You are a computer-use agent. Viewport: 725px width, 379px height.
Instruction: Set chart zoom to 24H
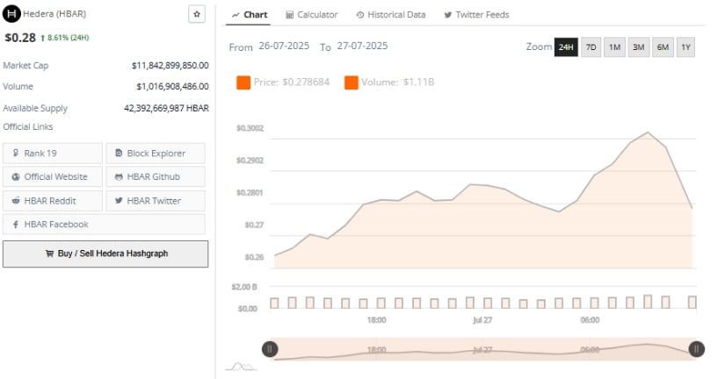click(566, 47)
